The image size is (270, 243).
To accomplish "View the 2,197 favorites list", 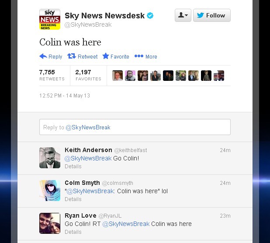I will (x=88, y=75).
